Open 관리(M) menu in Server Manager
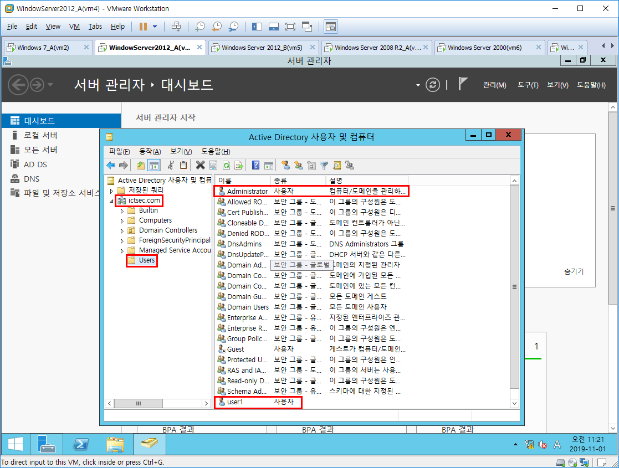The width and height of the screenshot is (619, 468). coord(495,85)
